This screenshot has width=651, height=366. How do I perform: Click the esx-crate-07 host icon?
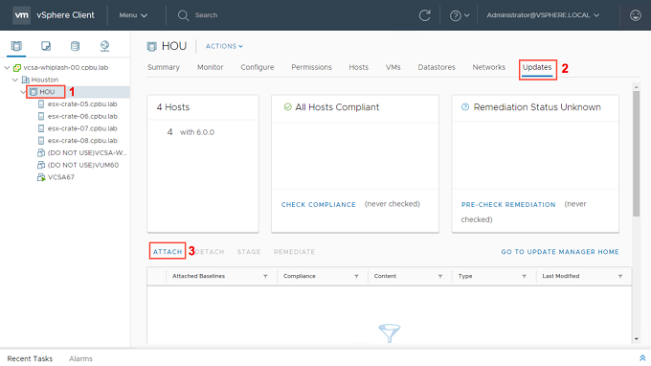coord(41,128)
